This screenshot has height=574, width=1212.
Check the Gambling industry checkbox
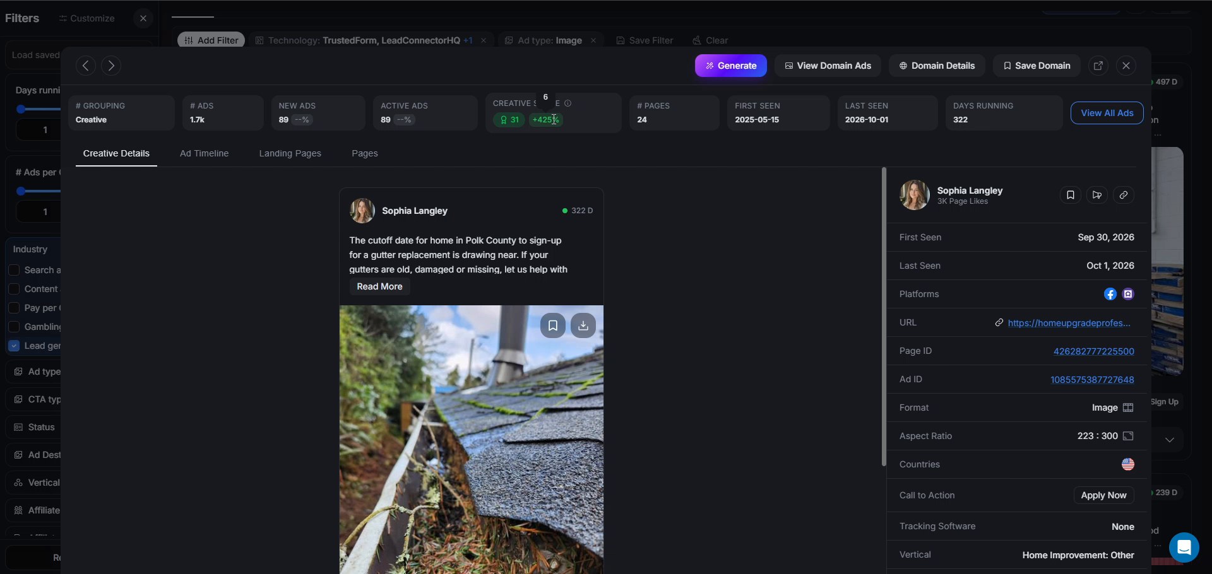[14, 327]
